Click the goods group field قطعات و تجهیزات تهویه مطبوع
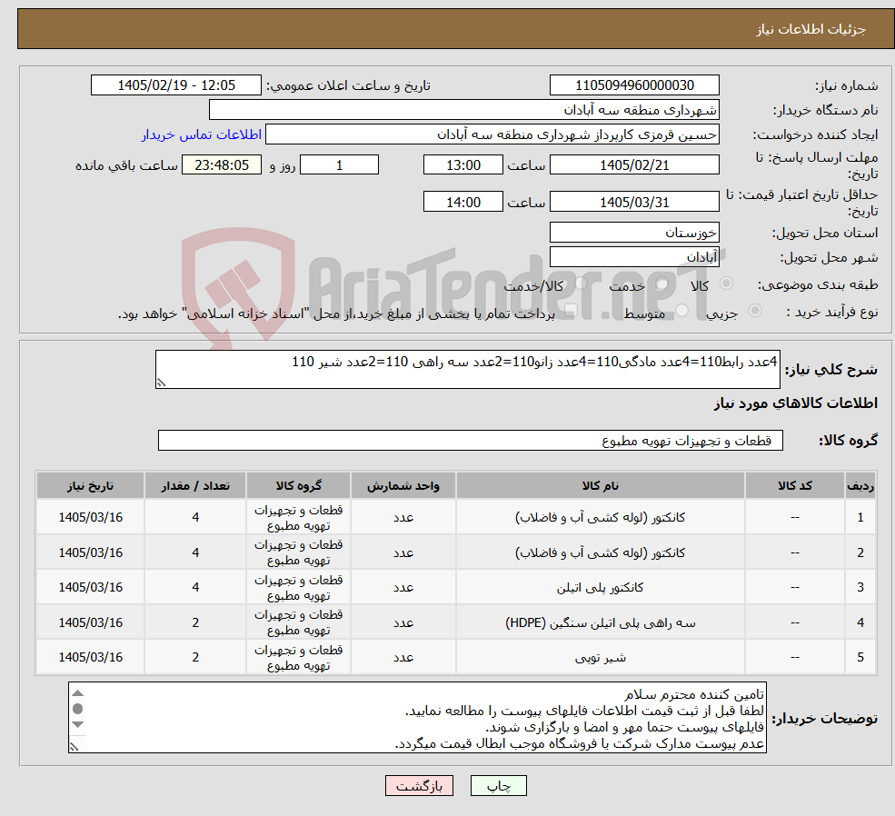 point(471,441)
